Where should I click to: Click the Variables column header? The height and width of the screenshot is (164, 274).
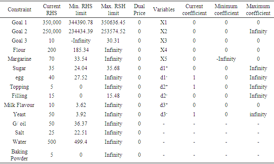pyautogui.click(x=164, y=10)
